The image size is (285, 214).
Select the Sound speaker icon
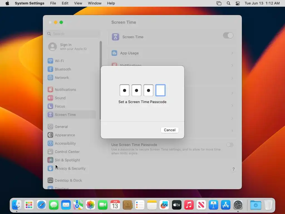(50, 98)
